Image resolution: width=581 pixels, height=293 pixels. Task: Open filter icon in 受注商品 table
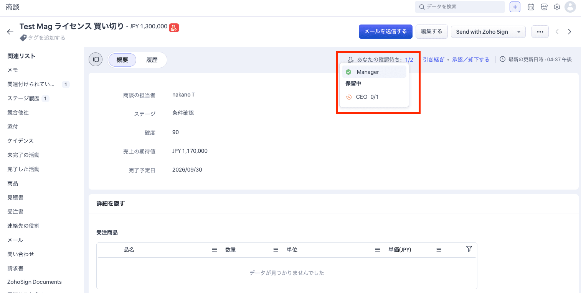coord(469,249)
